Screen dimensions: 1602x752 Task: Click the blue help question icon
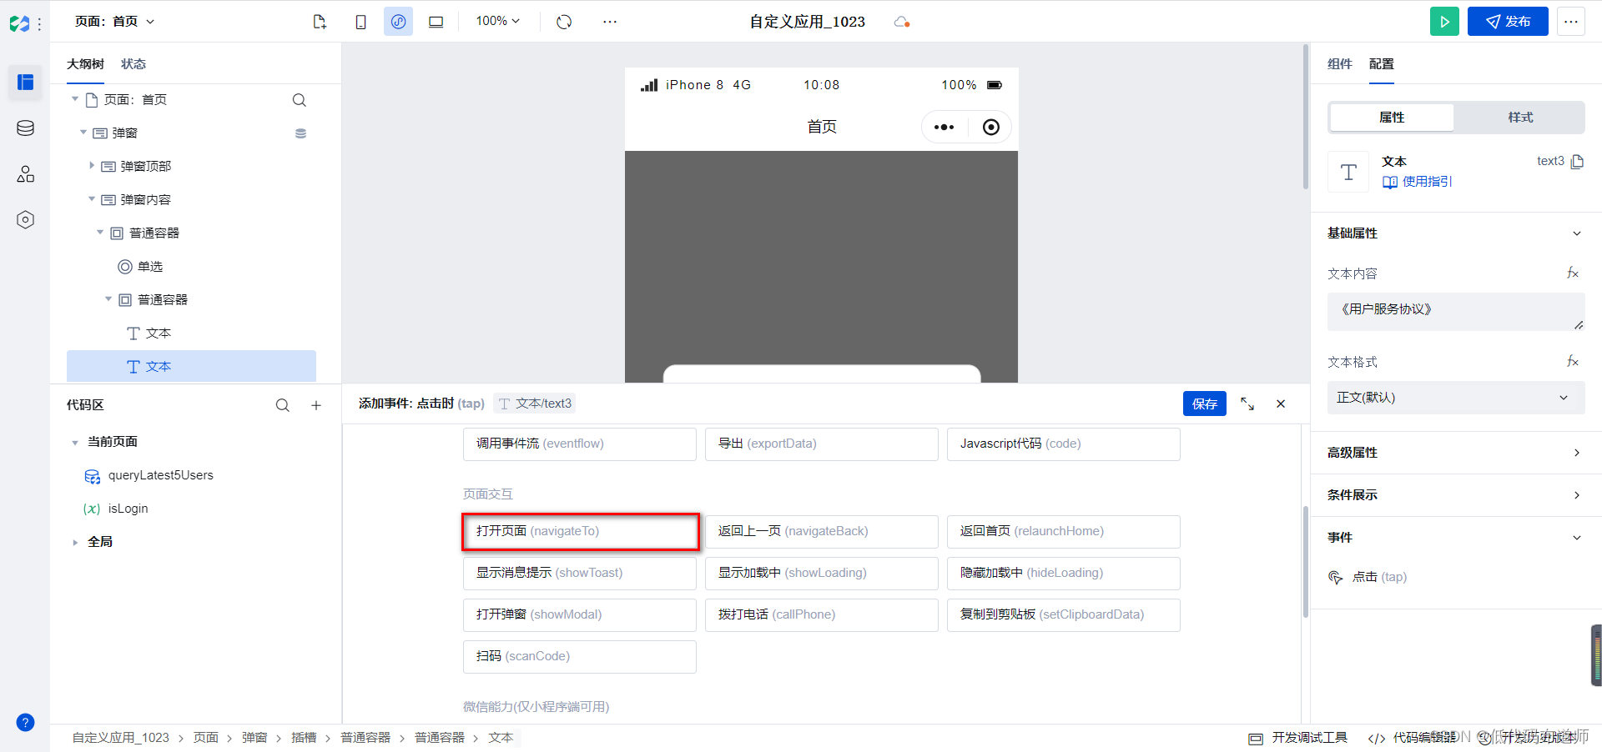tap(25, 722)
